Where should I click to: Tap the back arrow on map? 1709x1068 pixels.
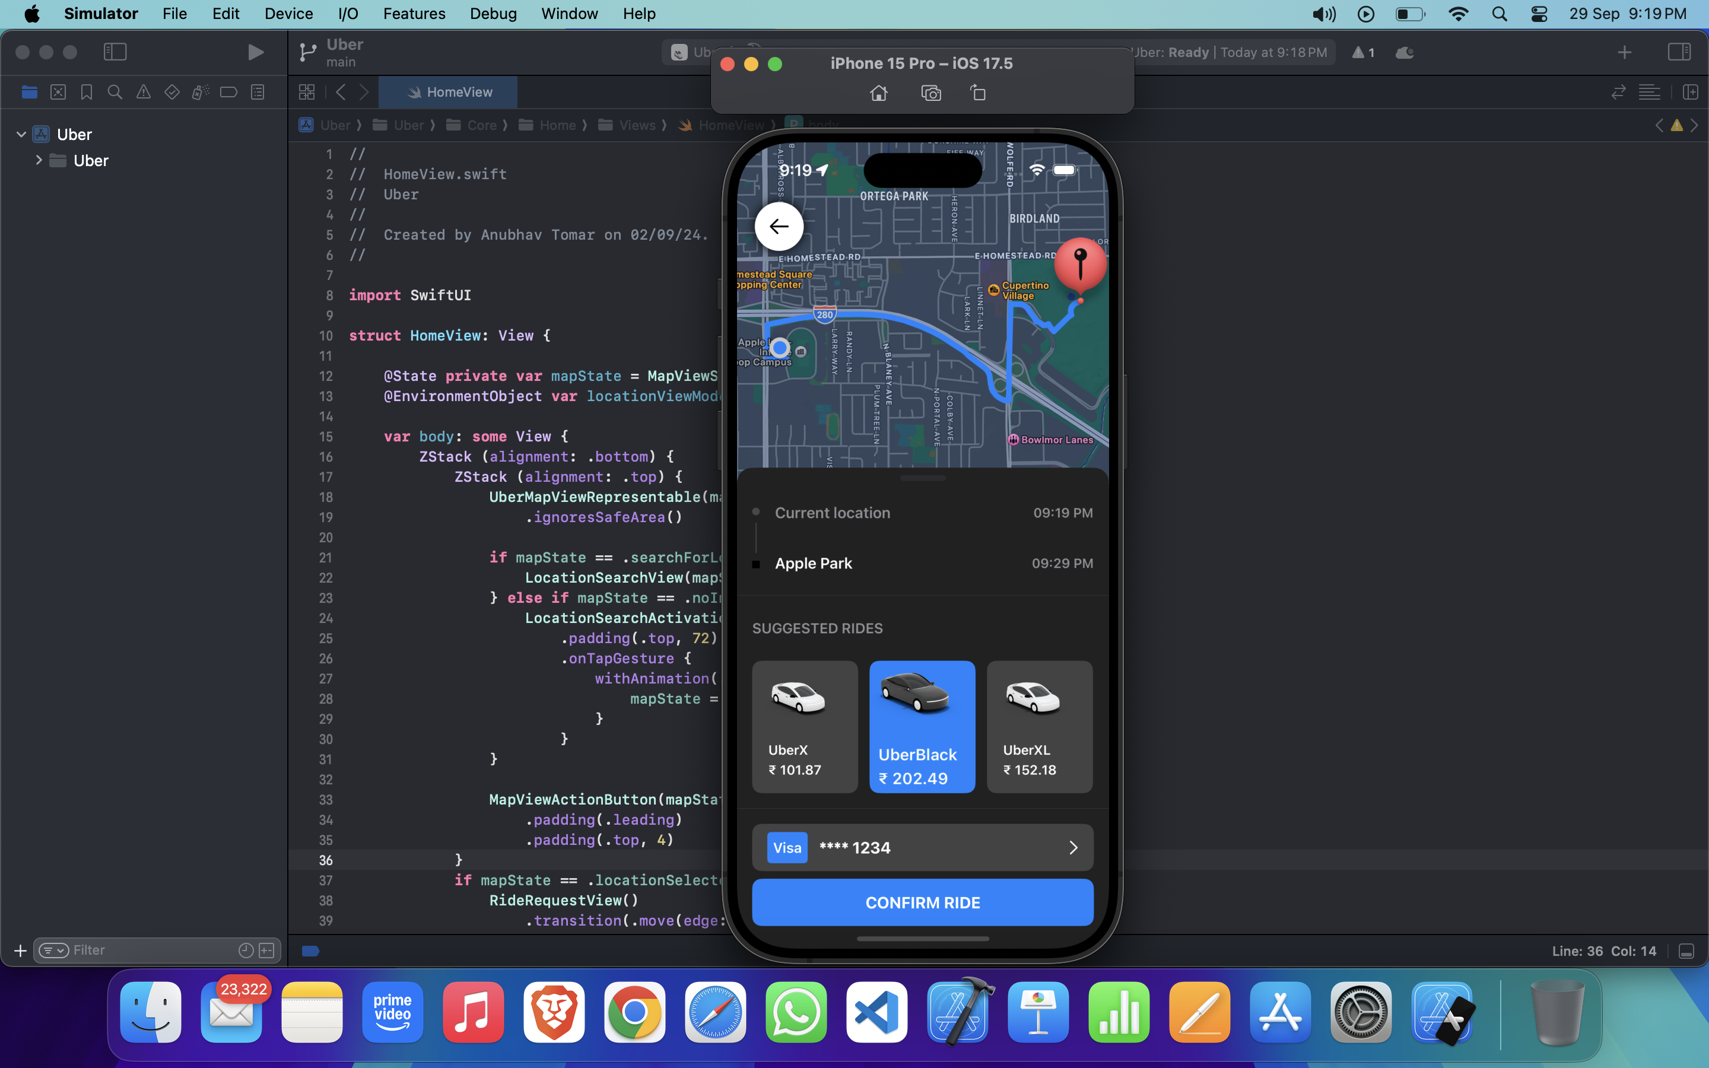point(779,226)
